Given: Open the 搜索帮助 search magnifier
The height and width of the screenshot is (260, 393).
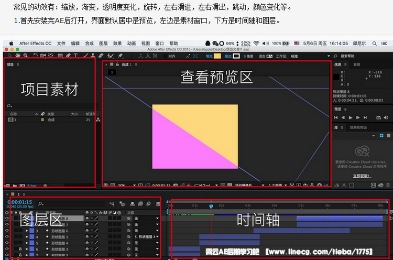Looking at the screenshot, I should (x=335, y=56).
